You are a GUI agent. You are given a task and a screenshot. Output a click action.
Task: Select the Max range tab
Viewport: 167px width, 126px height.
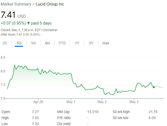(x=106, y=43)
